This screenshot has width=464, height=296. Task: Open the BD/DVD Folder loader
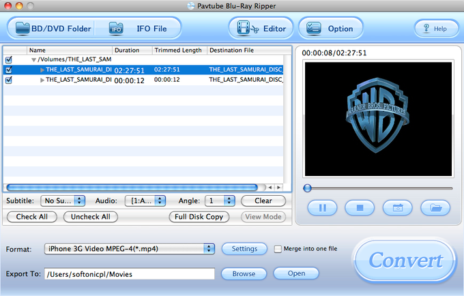tap(53, 29)
